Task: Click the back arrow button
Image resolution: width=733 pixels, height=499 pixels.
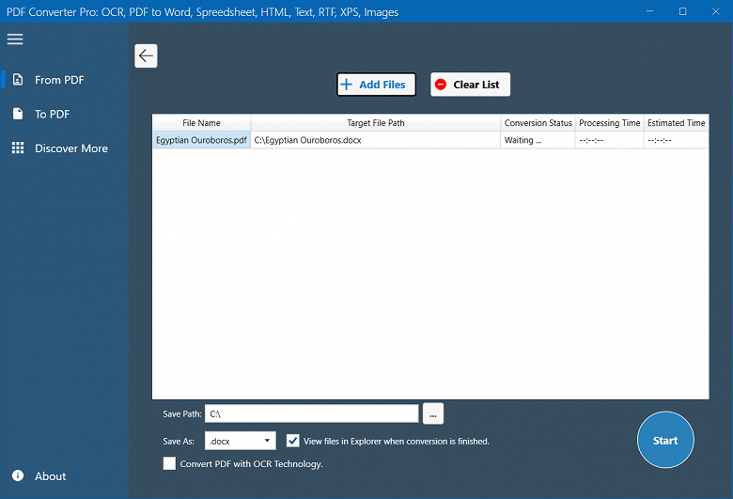Action: point(146,56)
